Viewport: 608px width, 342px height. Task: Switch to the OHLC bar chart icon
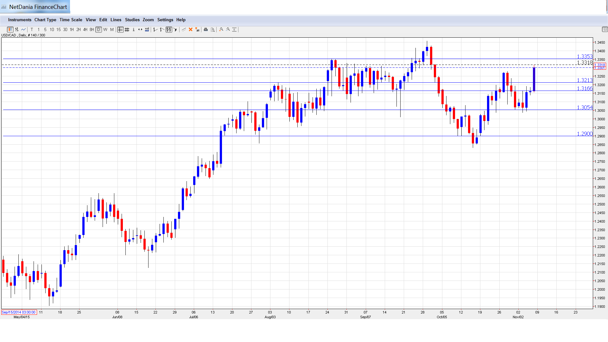[17, 29]
